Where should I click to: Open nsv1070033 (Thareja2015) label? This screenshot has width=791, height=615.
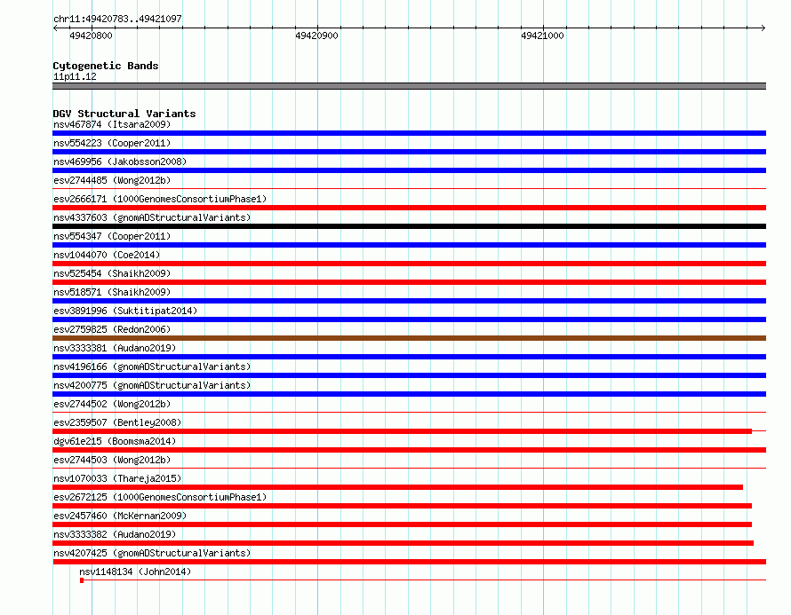click(x=117, y=478)
